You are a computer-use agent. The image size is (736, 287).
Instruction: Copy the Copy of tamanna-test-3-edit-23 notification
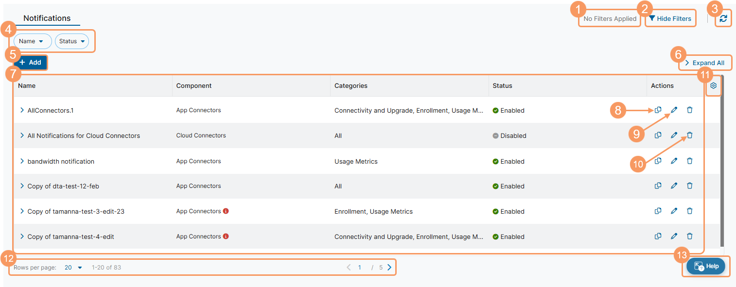click(x=658, y=211)
